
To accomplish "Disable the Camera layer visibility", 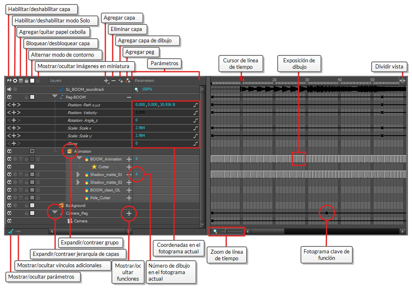I will tap(9, 221).
